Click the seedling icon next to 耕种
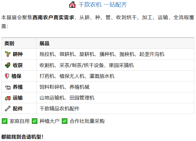Viewport: 196px width, 141px height. coord(8,54)
